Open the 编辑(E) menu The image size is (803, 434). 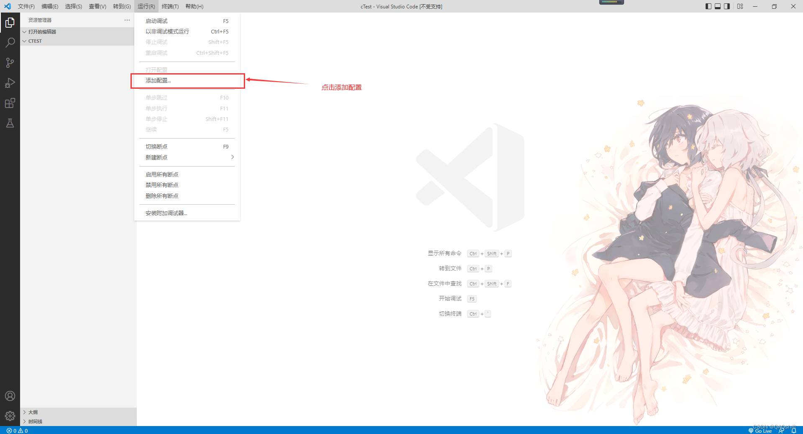click(x=50, y=6)
